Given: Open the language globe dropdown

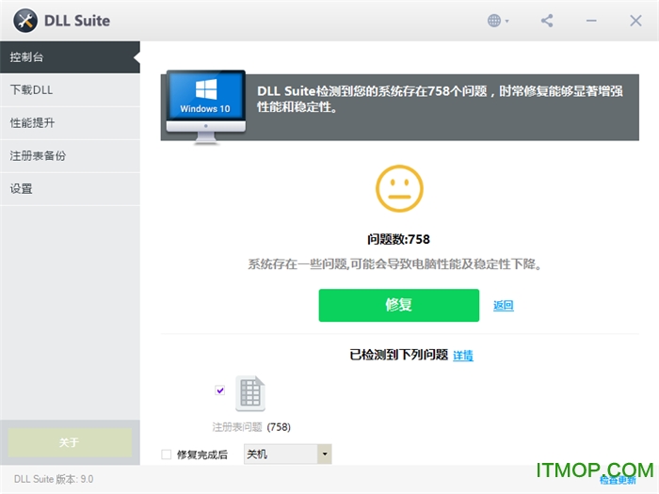Looking at the screenshot, I should (498, 21).
